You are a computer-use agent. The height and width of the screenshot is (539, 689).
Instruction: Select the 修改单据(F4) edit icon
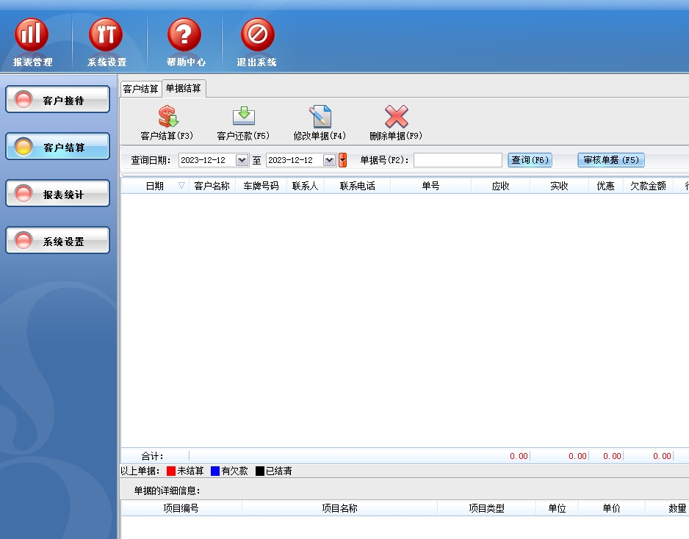[320, 117]
